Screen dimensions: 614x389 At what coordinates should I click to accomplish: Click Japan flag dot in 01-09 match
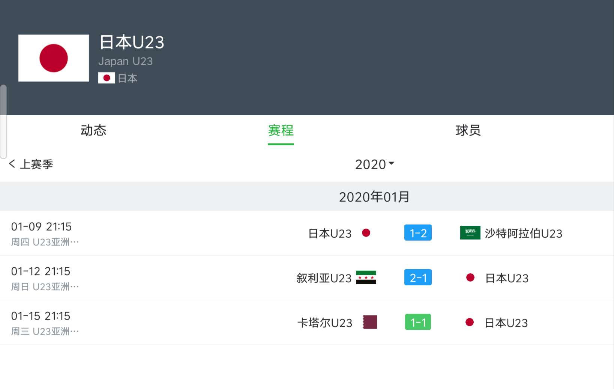366,233
